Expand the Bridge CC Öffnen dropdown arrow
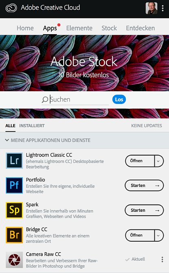 coord(158,236)
